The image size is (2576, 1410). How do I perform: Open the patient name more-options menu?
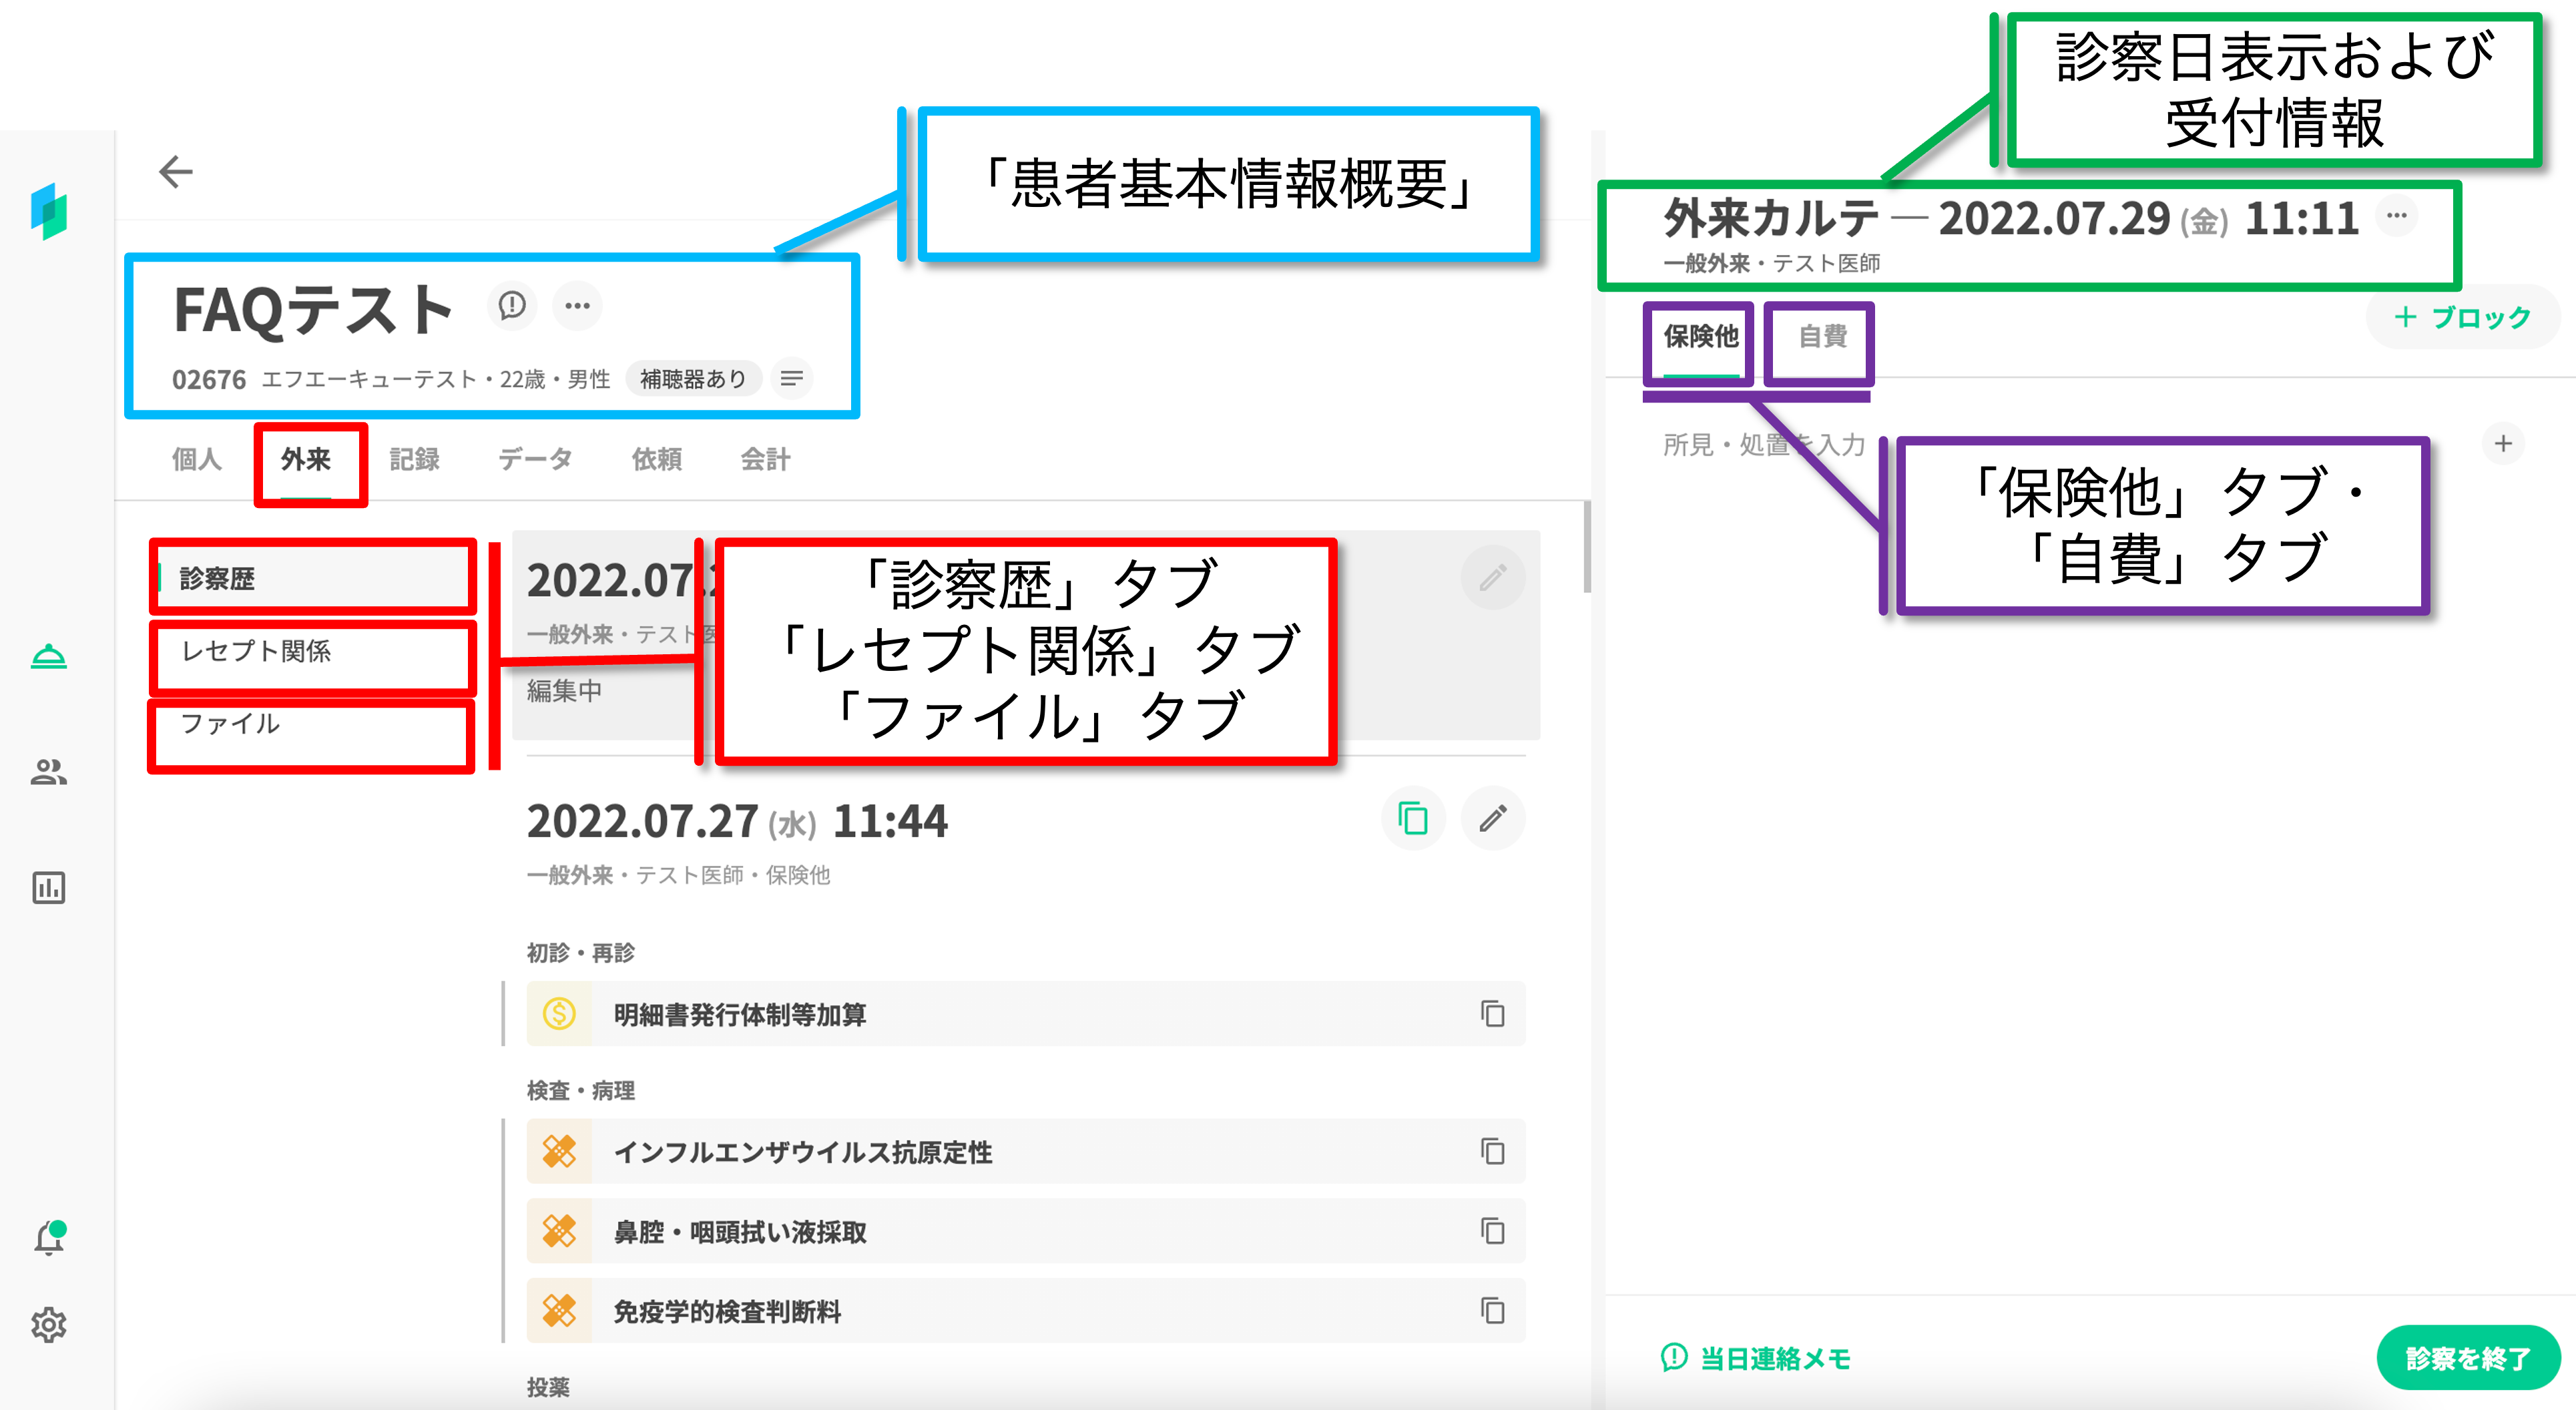pyautogui.click(x=577, y=305)
